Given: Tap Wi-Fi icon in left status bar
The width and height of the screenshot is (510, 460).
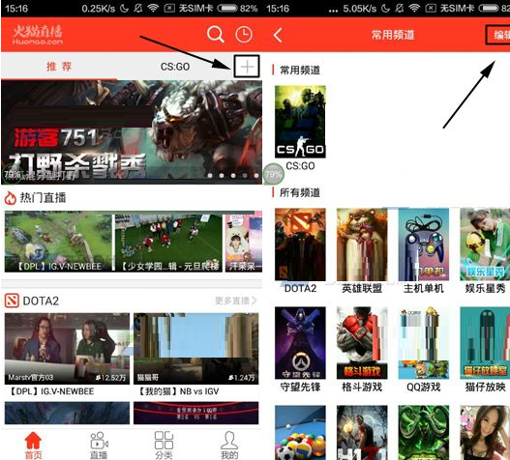Looking at the screenshot, I should click(x=153, y=8).
